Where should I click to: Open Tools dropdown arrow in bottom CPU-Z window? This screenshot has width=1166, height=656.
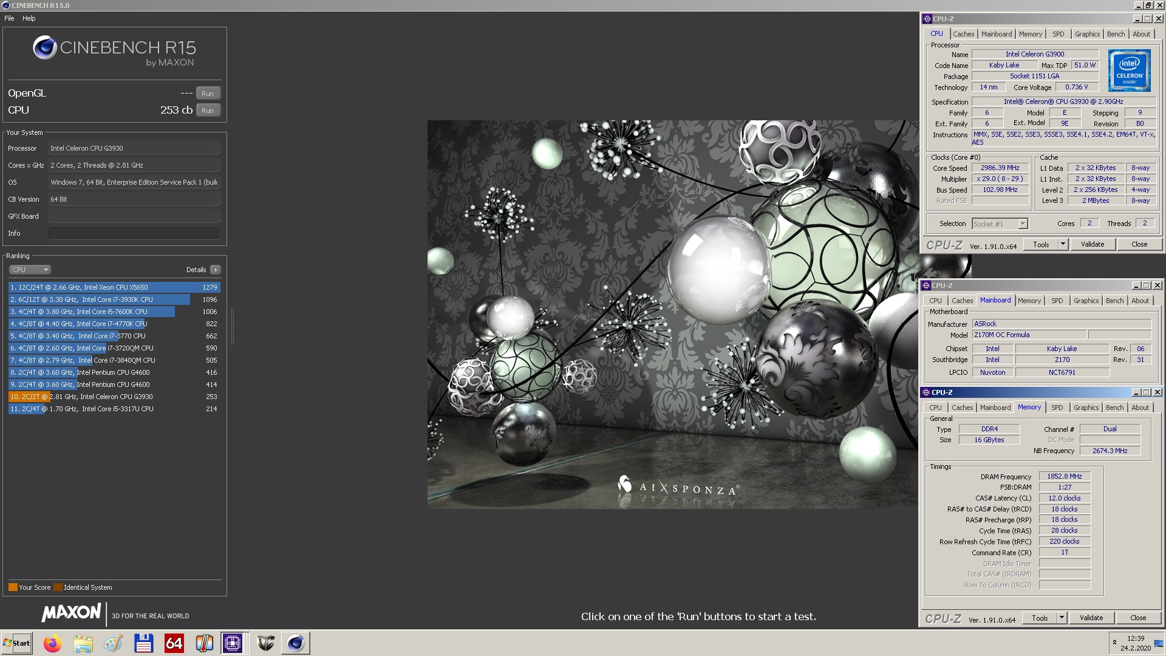coord(1062,618)
